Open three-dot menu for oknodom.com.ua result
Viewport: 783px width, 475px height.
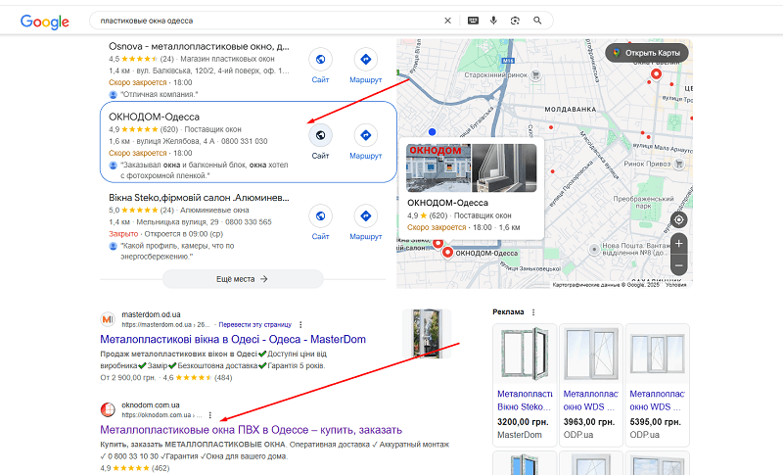[x=210, y=415]
